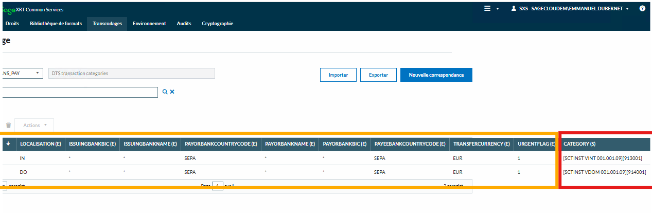
Task: Clear the search with the X icon
Action: pos(172,92)
